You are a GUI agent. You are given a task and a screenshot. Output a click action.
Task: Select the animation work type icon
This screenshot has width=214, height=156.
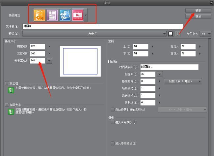pyautogui.click(x=78, y=15)
